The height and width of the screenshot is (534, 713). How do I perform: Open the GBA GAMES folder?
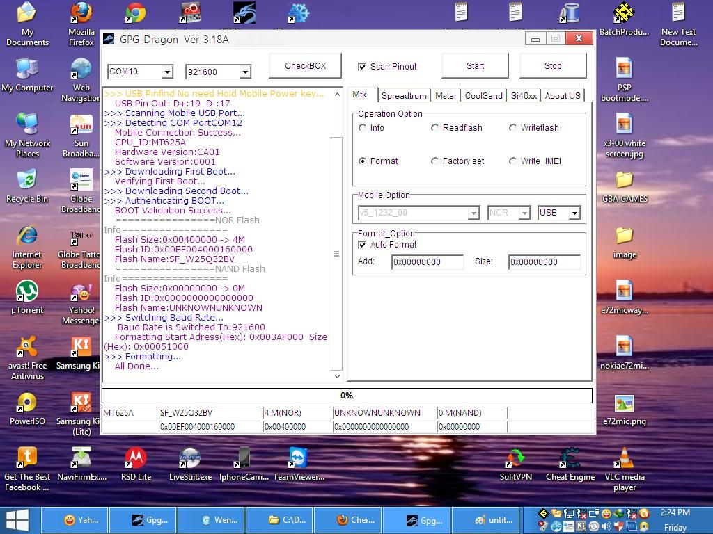(624, 181)
